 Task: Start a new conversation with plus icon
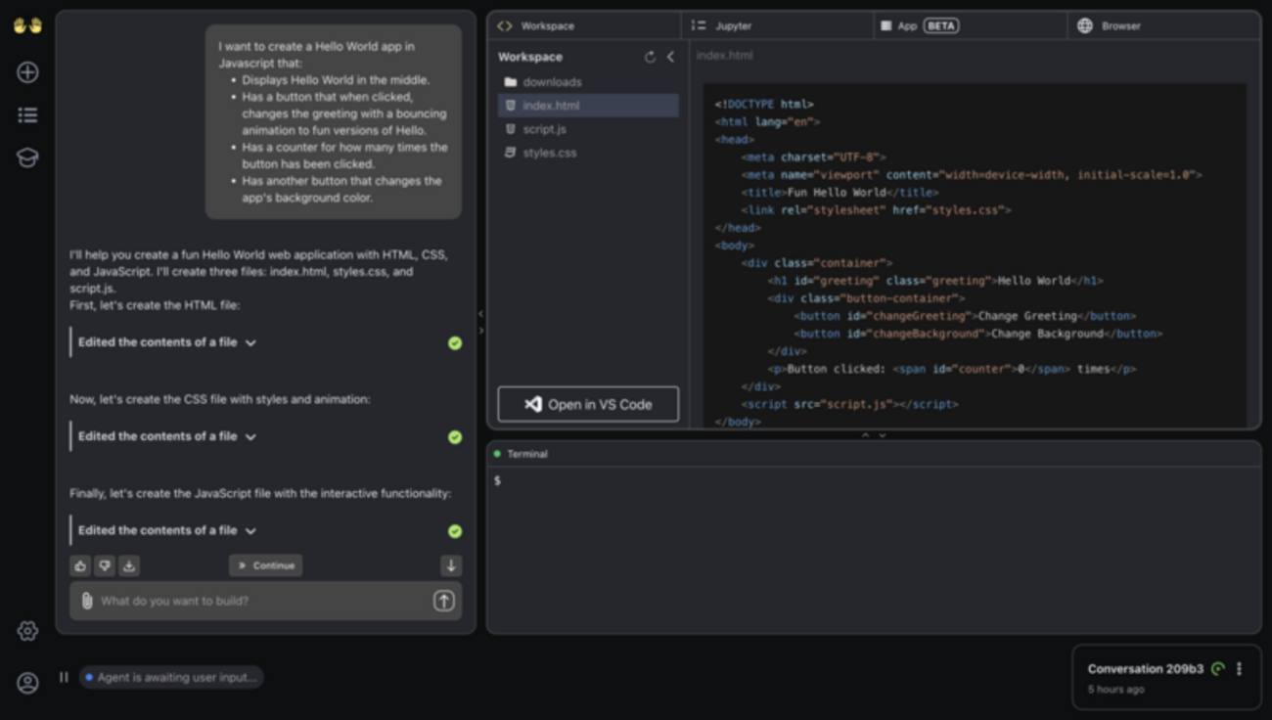click(x=27, y=72)
